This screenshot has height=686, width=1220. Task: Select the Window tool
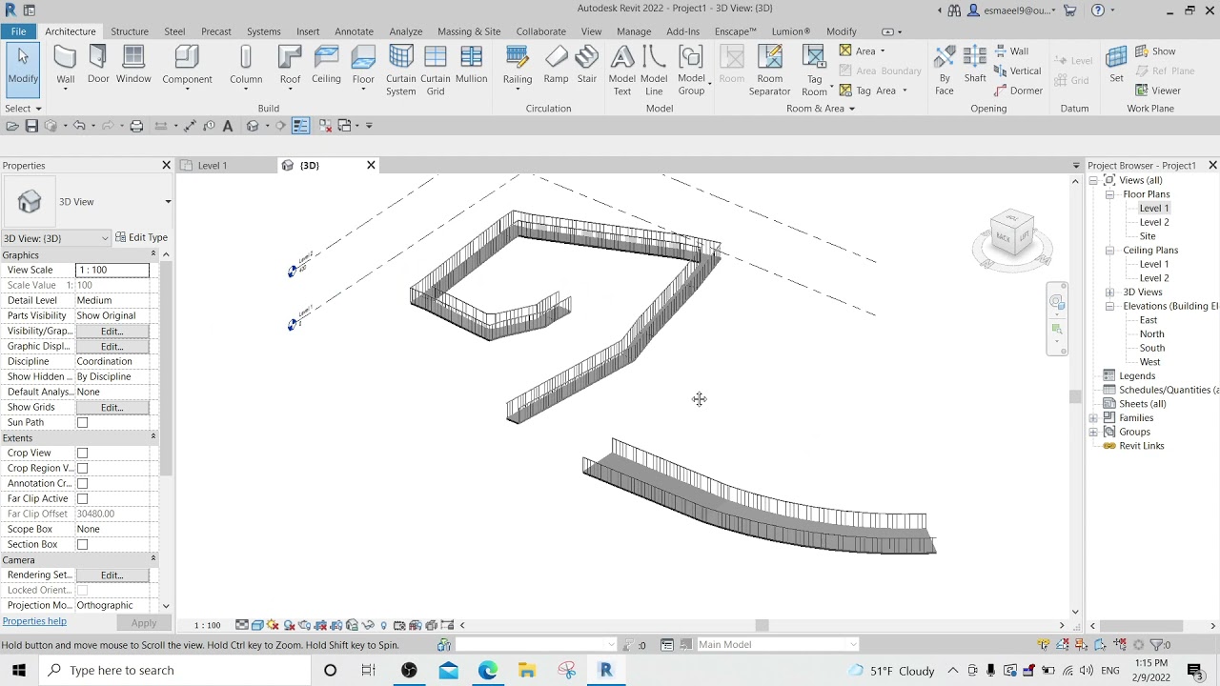coord(133,66)
